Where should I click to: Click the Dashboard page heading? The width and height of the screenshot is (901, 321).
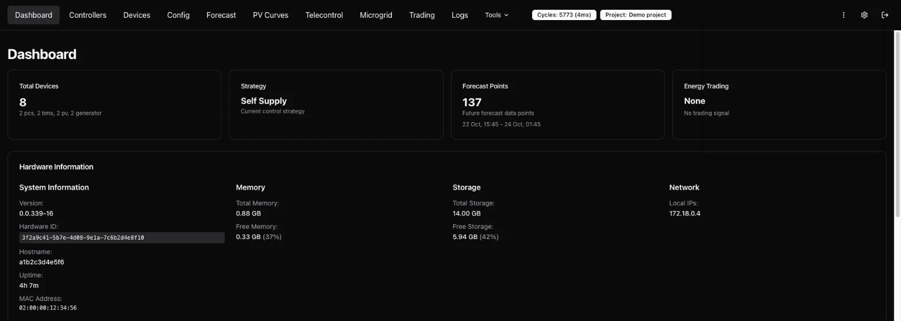coord(42,54)
